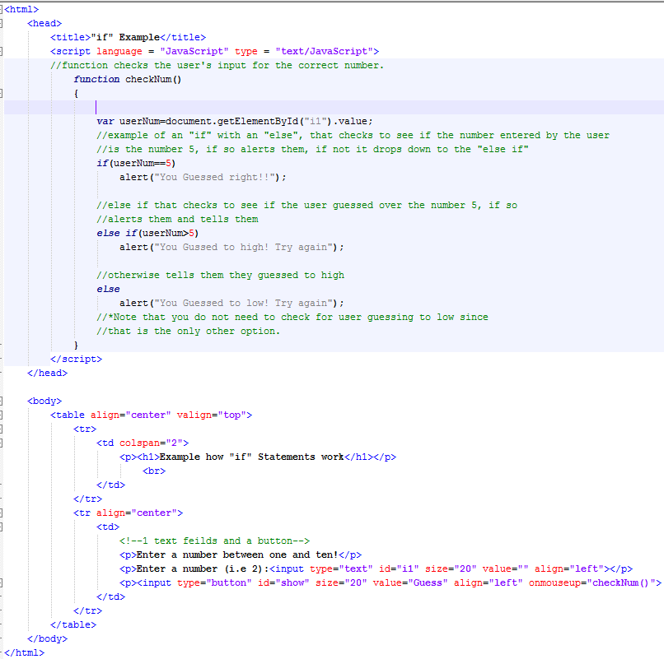664x659 pixels.
Task: Collapse the fold marker beside <body>
Action: pyautogui.click(x=1, y=401)
